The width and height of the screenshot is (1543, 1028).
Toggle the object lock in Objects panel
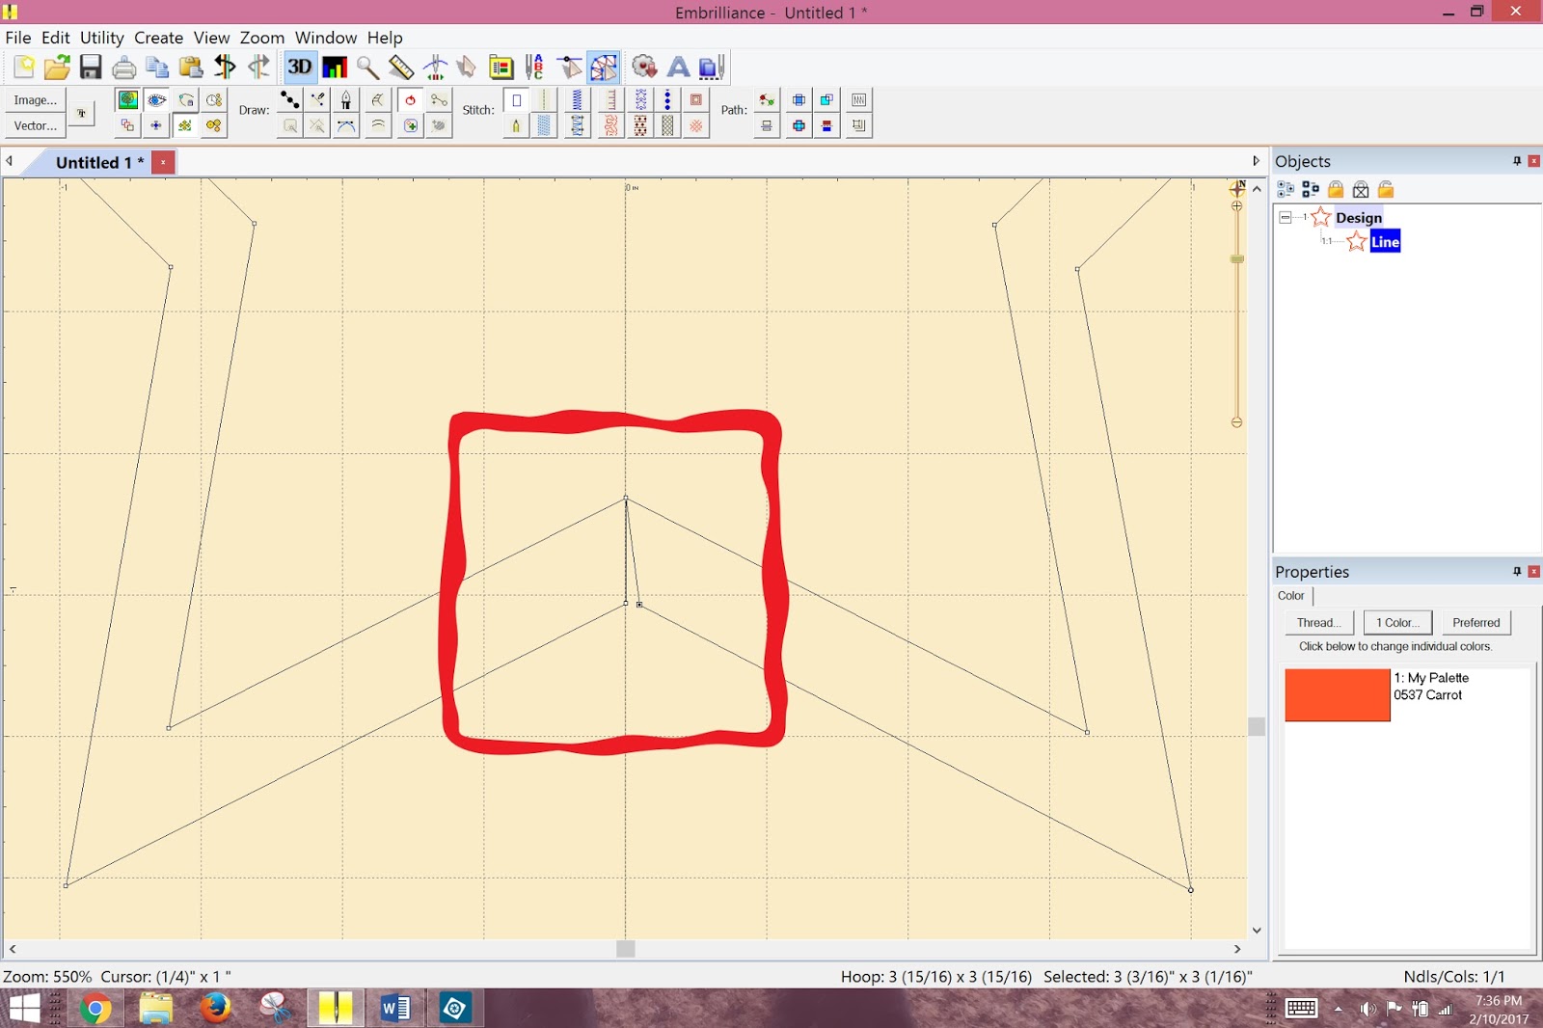click(x=1336, y=189)
